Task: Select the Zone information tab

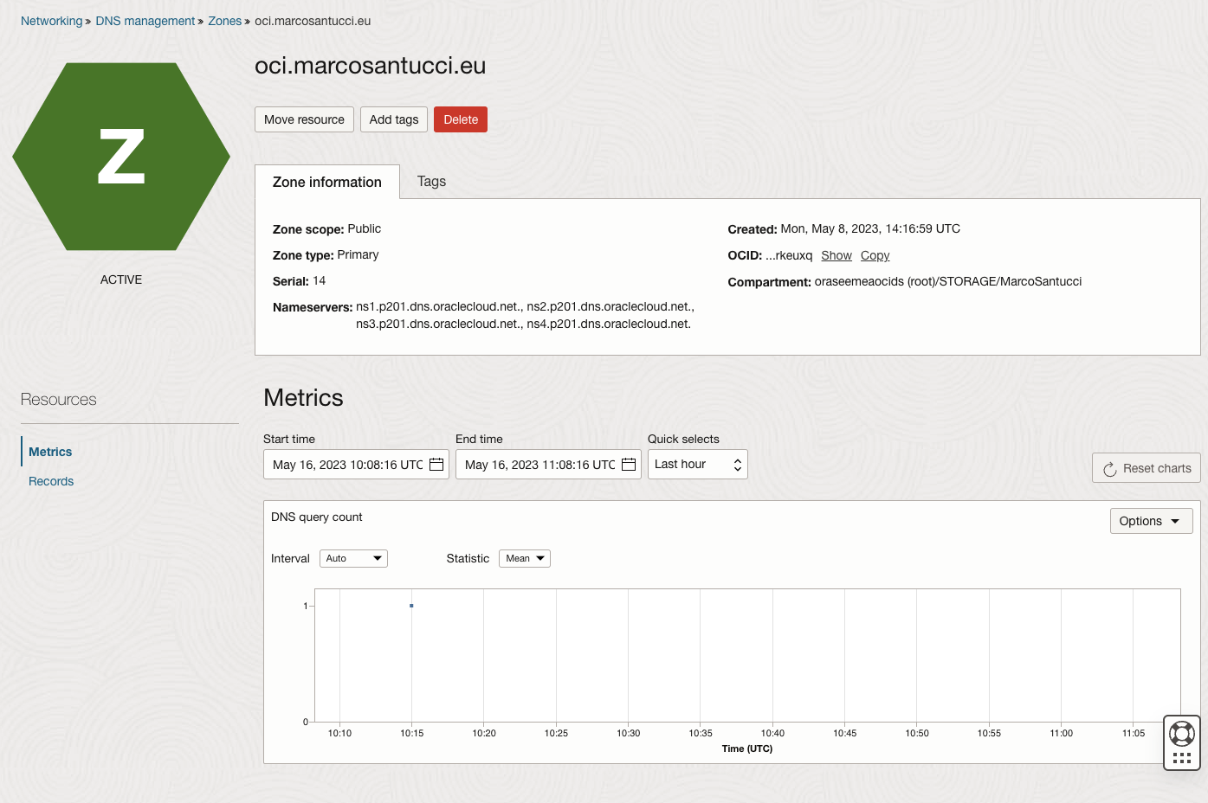Action: [x=327, y=182]
